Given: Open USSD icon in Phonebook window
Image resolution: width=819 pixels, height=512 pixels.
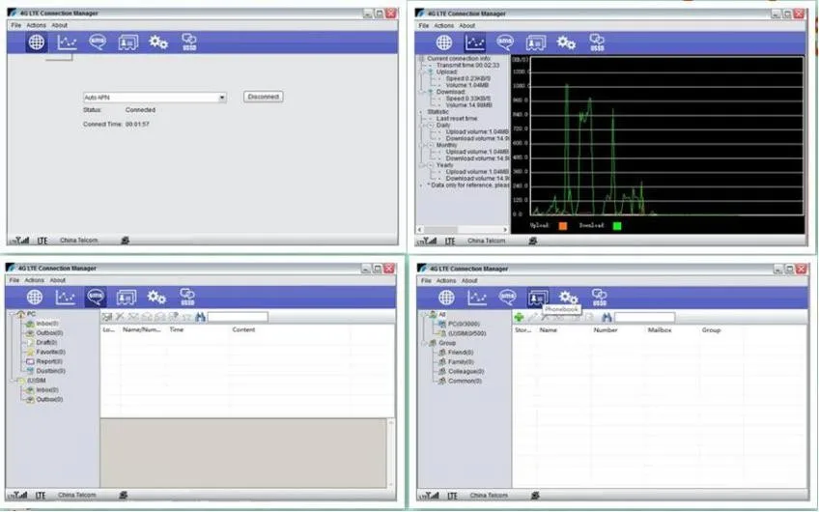Looking at the screenshot, I should coord(599,298).
